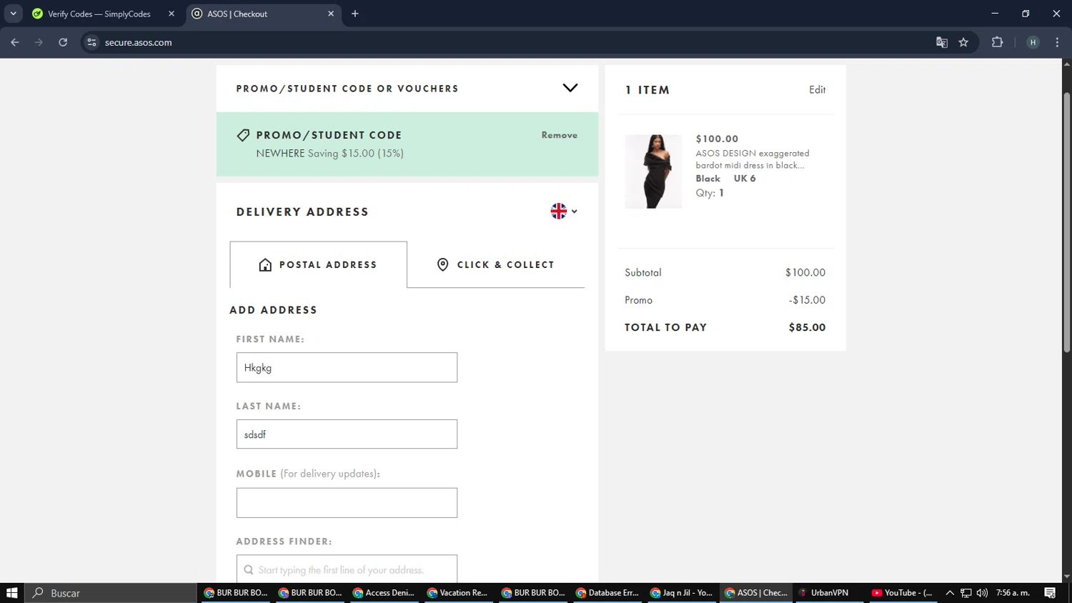Screen dimensions: 1072x603
Task: Collapse the Promo/Student code or vouchers section
Action: click(x=570, y=88)
